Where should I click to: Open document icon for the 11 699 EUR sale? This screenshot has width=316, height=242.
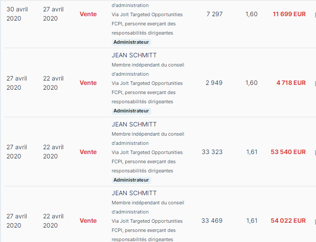(315, 15)
